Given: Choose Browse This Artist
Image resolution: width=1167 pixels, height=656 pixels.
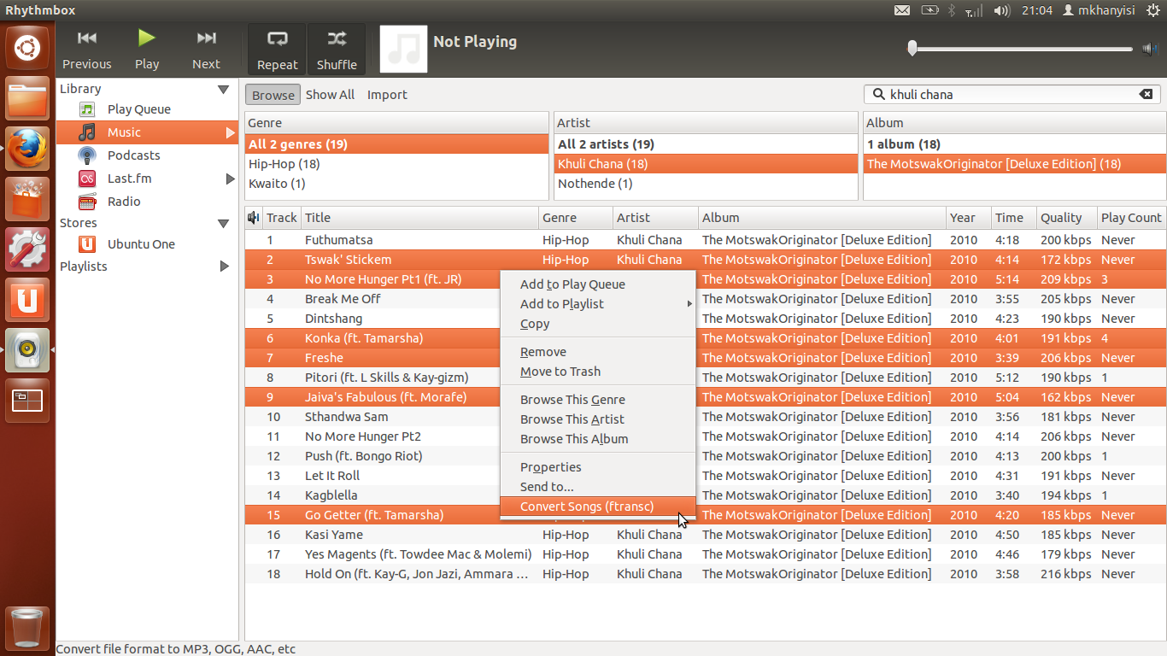Looking at the screenshot, I should [598, 419].
